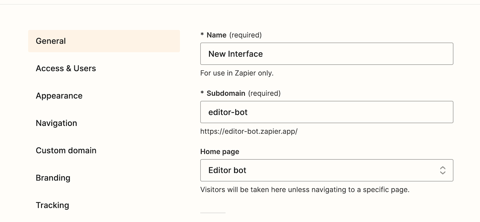Click the "For use in Zapier only." hint
This screenshot has height=222, width=480.
[x=237, y=73]
